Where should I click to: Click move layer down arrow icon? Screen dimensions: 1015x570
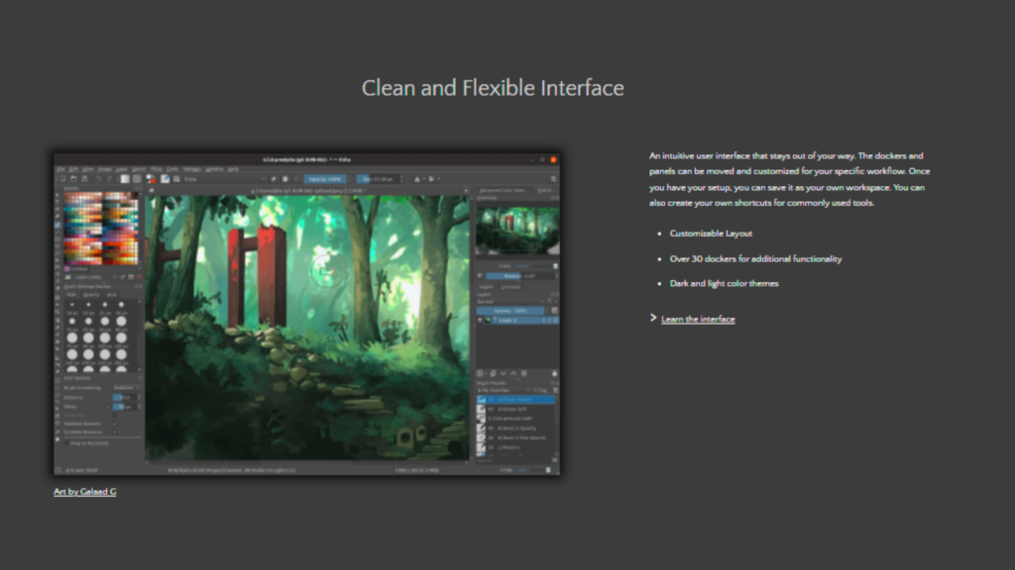pos(504,373)
